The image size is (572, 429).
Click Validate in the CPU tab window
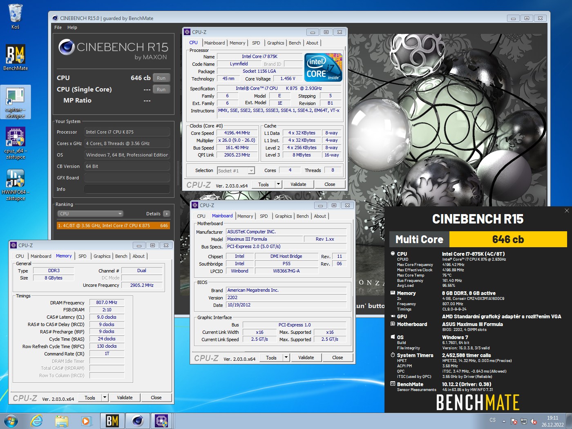[298, 184]
